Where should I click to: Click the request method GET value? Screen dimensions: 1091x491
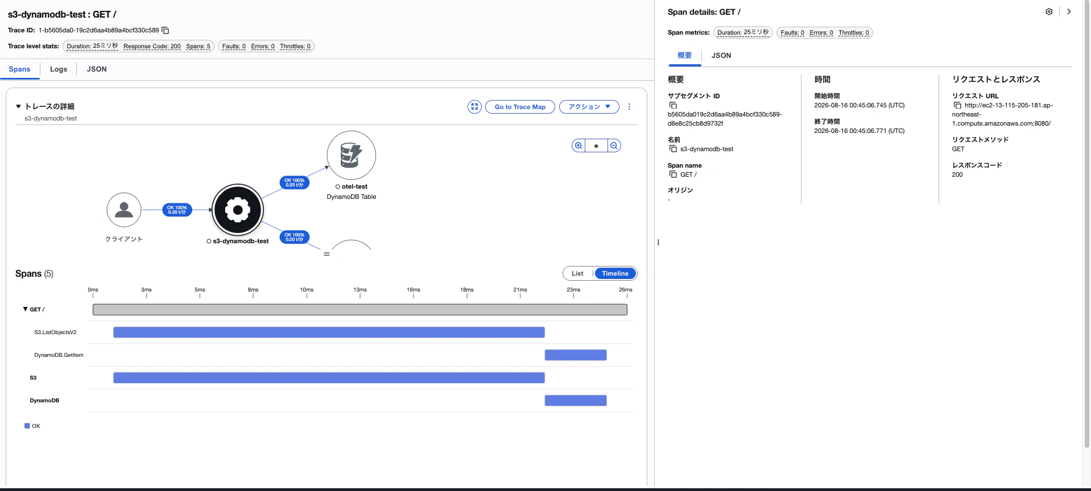click(958, 149)
